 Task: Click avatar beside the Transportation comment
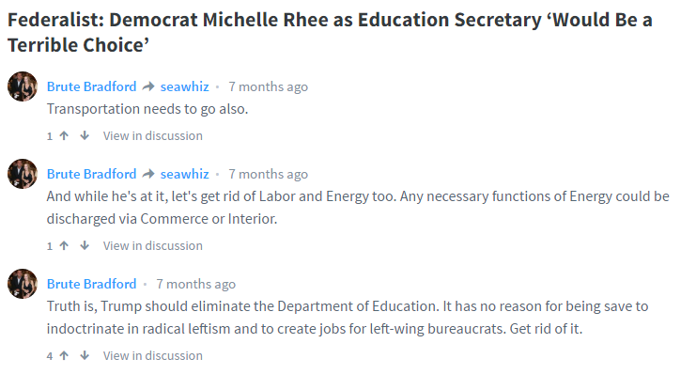point(23,86)
